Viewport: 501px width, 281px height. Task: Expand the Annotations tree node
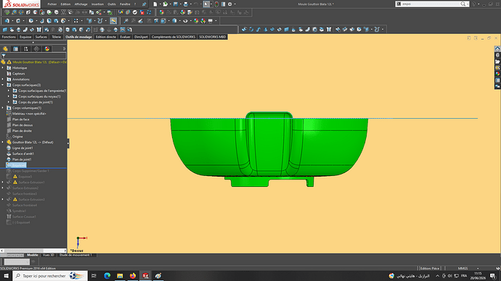[3, 80]
